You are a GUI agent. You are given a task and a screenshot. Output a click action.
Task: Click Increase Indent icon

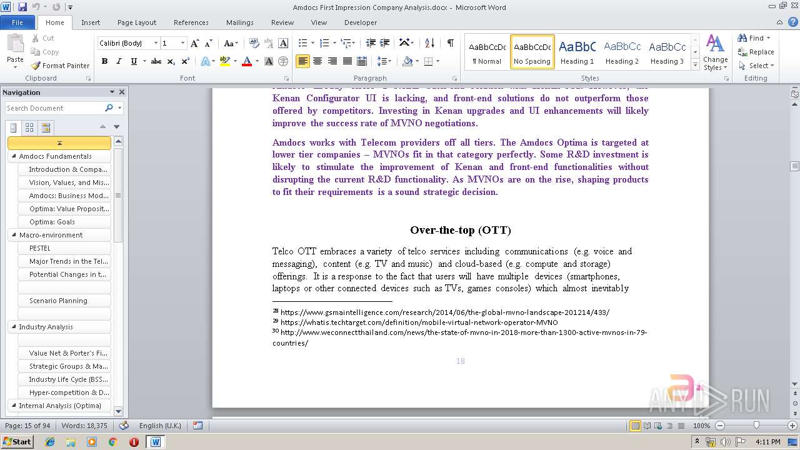click(386, 43)
